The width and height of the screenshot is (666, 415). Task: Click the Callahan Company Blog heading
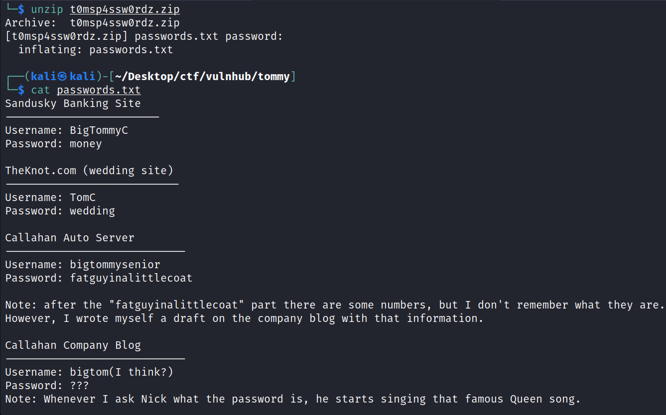tap(73, 345)
